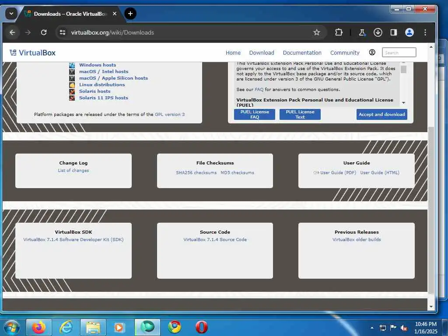This screenshot has height=336, width=448.
Task: Open the Windows hosts link
Action: [x=98, y=65]
